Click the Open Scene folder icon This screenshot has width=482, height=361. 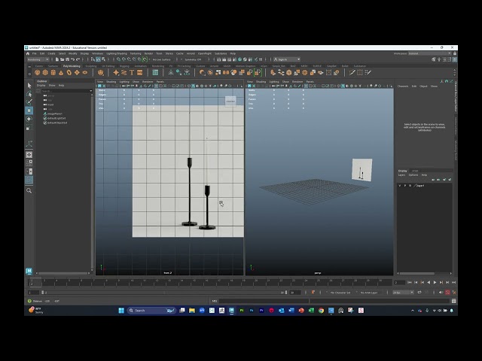pyautogui.click(x=62, y=59)
